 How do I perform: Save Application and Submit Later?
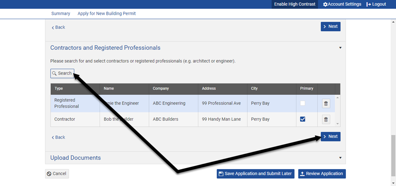(256, 174)
